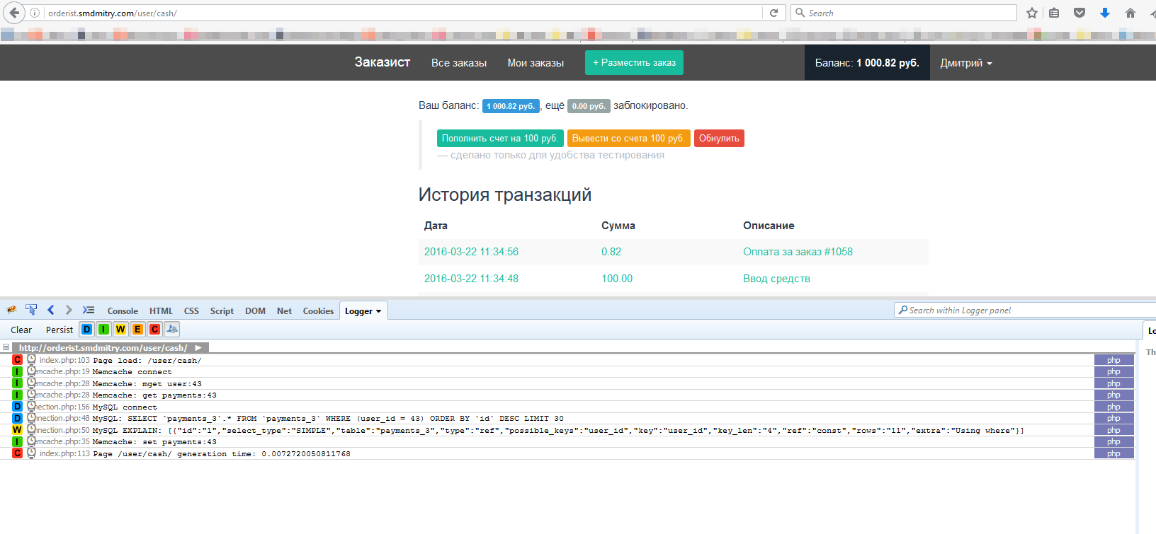Open the Firebug command line icon
Image resolution: width=1156 pixels, height=534 pixels.
(x=89, y=310)
